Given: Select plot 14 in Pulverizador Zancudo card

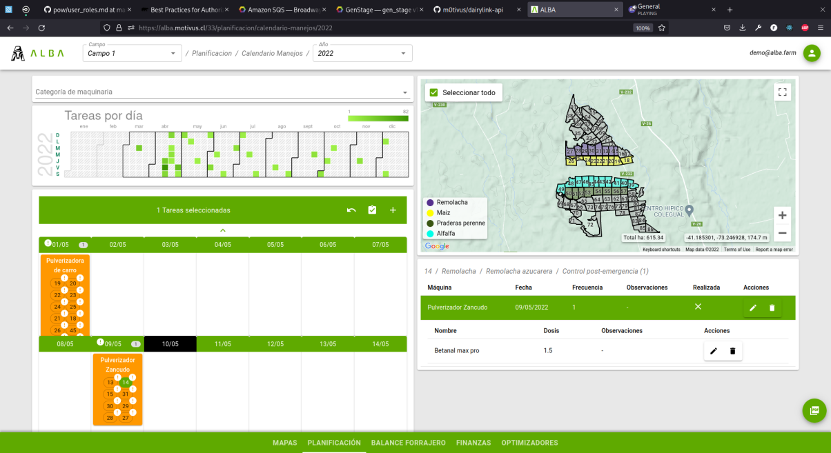Looking at the screenshot, I should point(126,382).
